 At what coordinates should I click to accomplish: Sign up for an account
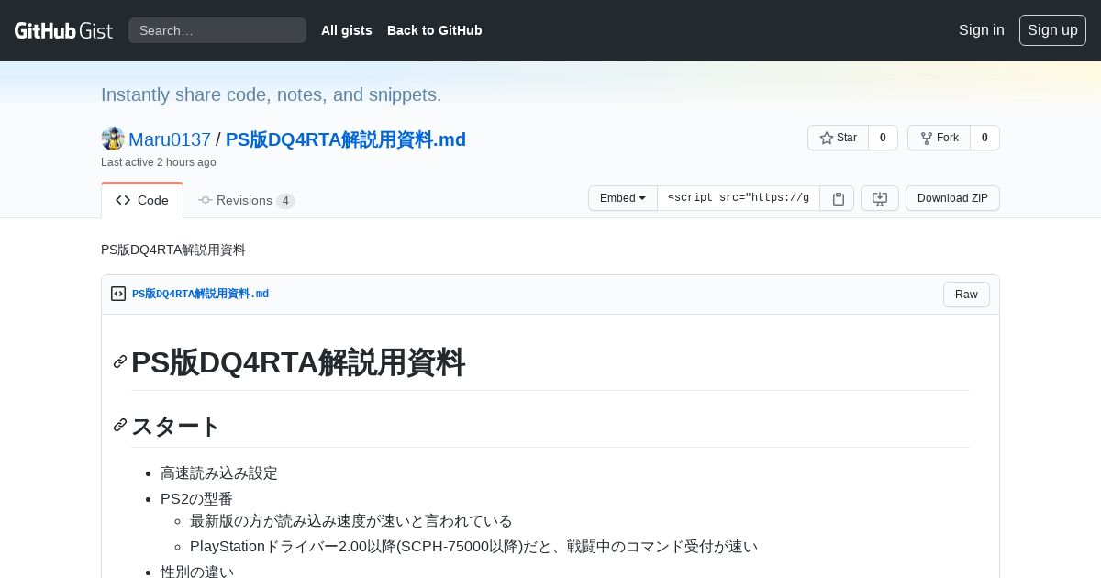click(x=1052, y=30)
